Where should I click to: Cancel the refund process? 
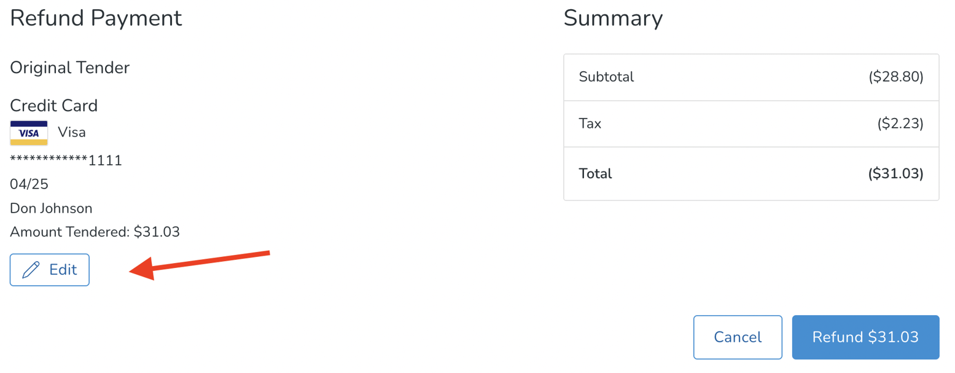(x=738, y=337)
